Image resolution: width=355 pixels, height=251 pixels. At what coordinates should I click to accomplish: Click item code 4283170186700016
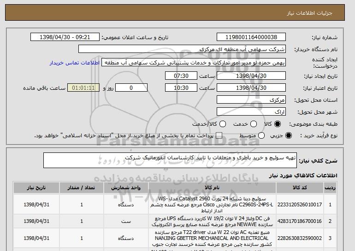(x=300, y=221)
